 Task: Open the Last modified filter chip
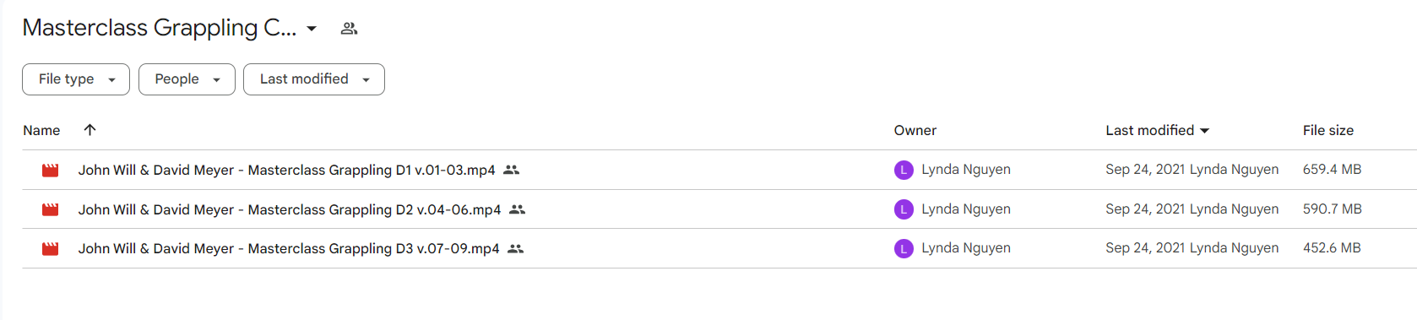pos(314,79)
